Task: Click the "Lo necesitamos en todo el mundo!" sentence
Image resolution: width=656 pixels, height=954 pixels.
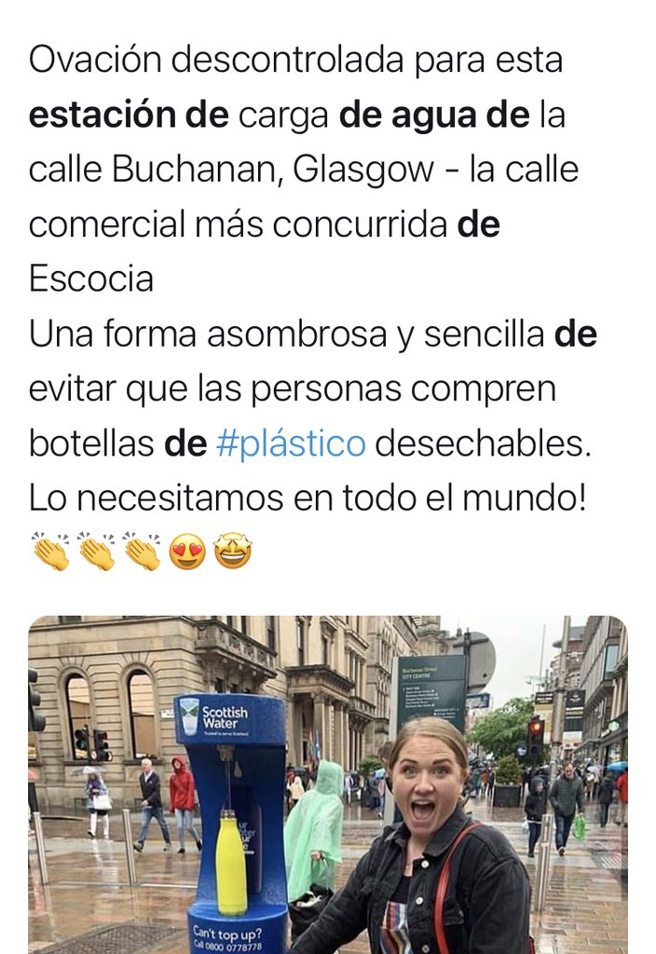Action: 307,498
